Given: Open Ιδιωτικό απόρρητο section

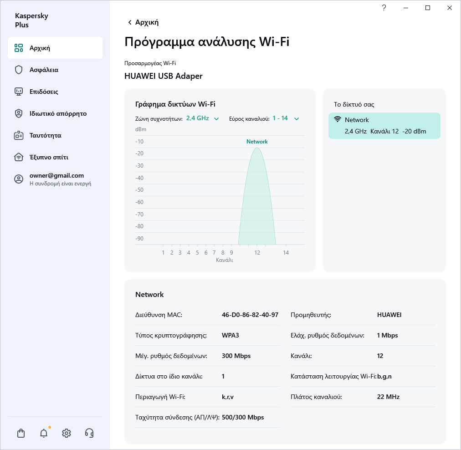Looking at the screenshot, I should pyautogui.click(x=58, y=113).
